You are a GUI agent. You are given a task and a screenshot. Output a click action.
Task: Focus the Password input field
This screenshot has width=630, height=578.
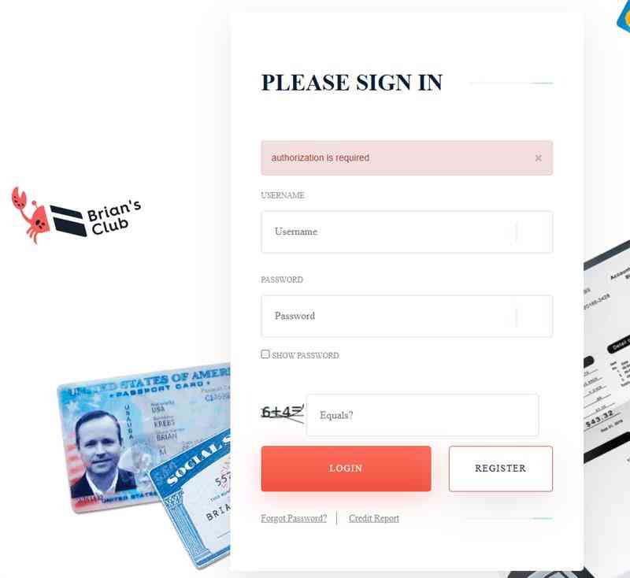406,316
